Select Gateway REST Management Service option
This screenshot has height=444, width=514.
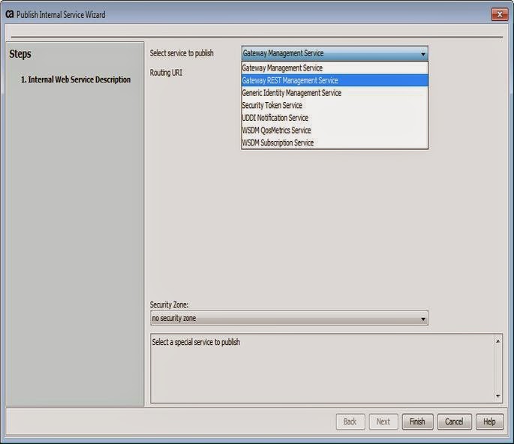[335, 80]
